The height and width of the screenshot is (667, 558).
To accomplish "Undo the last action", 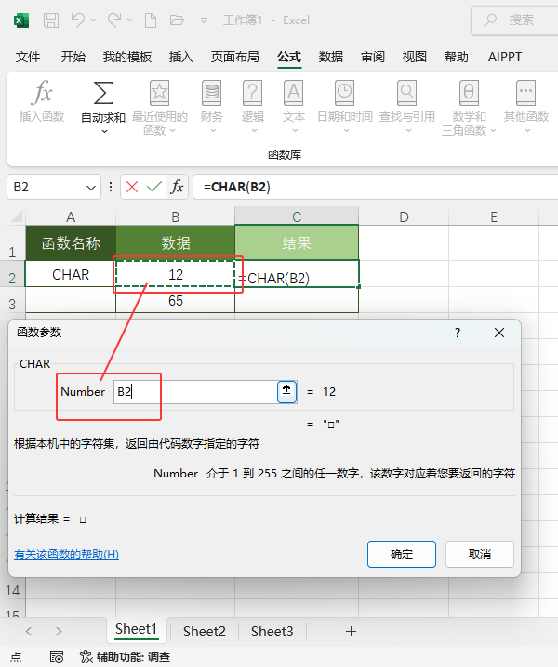I will [77, 20].
